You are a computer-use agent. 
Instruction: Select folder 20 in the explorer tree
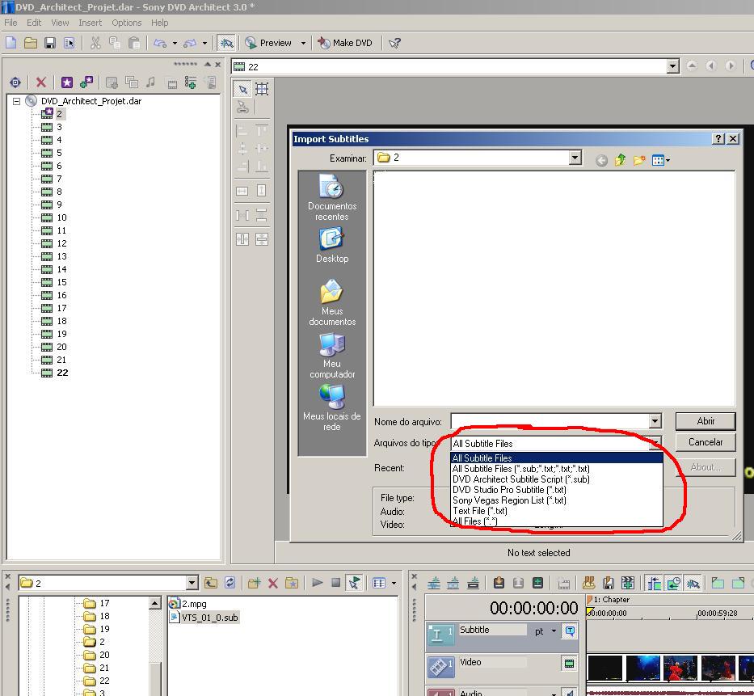[x=104, y=655]
